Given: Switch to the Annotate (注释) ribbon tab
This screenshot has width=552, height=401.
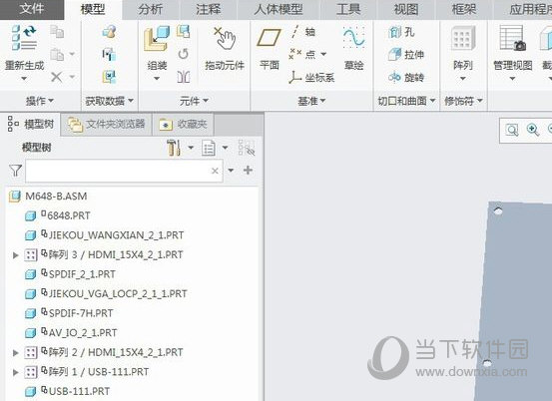Looking at the screenshot, I should [x=209, y=10].
